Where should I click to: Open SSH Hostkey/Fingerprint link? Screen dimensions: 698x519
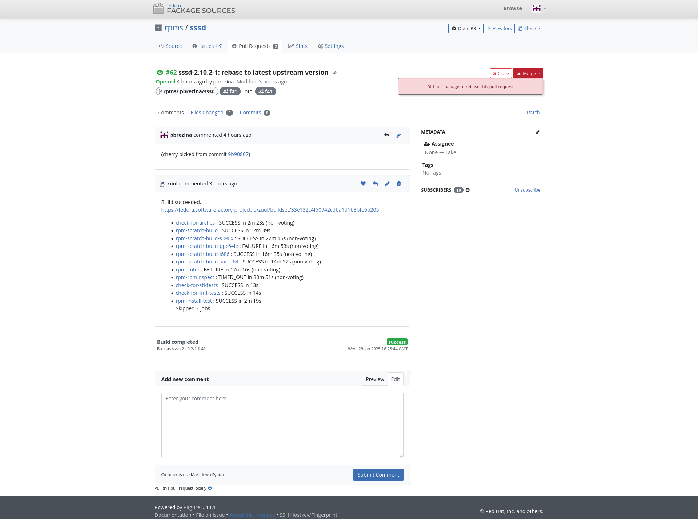(x=308, y=515)
